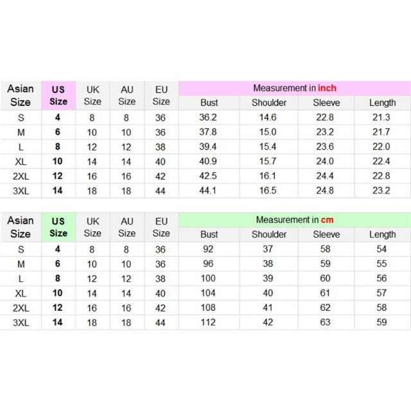Click the pink US Size header
The height and width of the screenshot is (411, 411).
(58, 96)
